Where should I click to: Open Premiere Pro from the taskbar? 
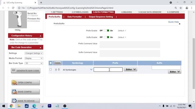click(x=49, y=106)
